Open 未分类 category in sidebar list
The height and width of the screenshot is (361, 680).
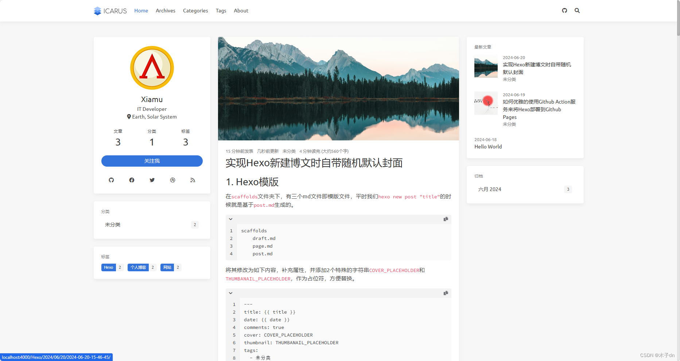pos(152,225)
